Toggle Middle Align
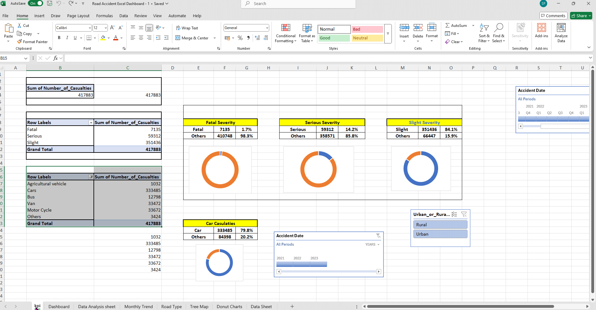596x310 pixels. [x=141, y=28]
